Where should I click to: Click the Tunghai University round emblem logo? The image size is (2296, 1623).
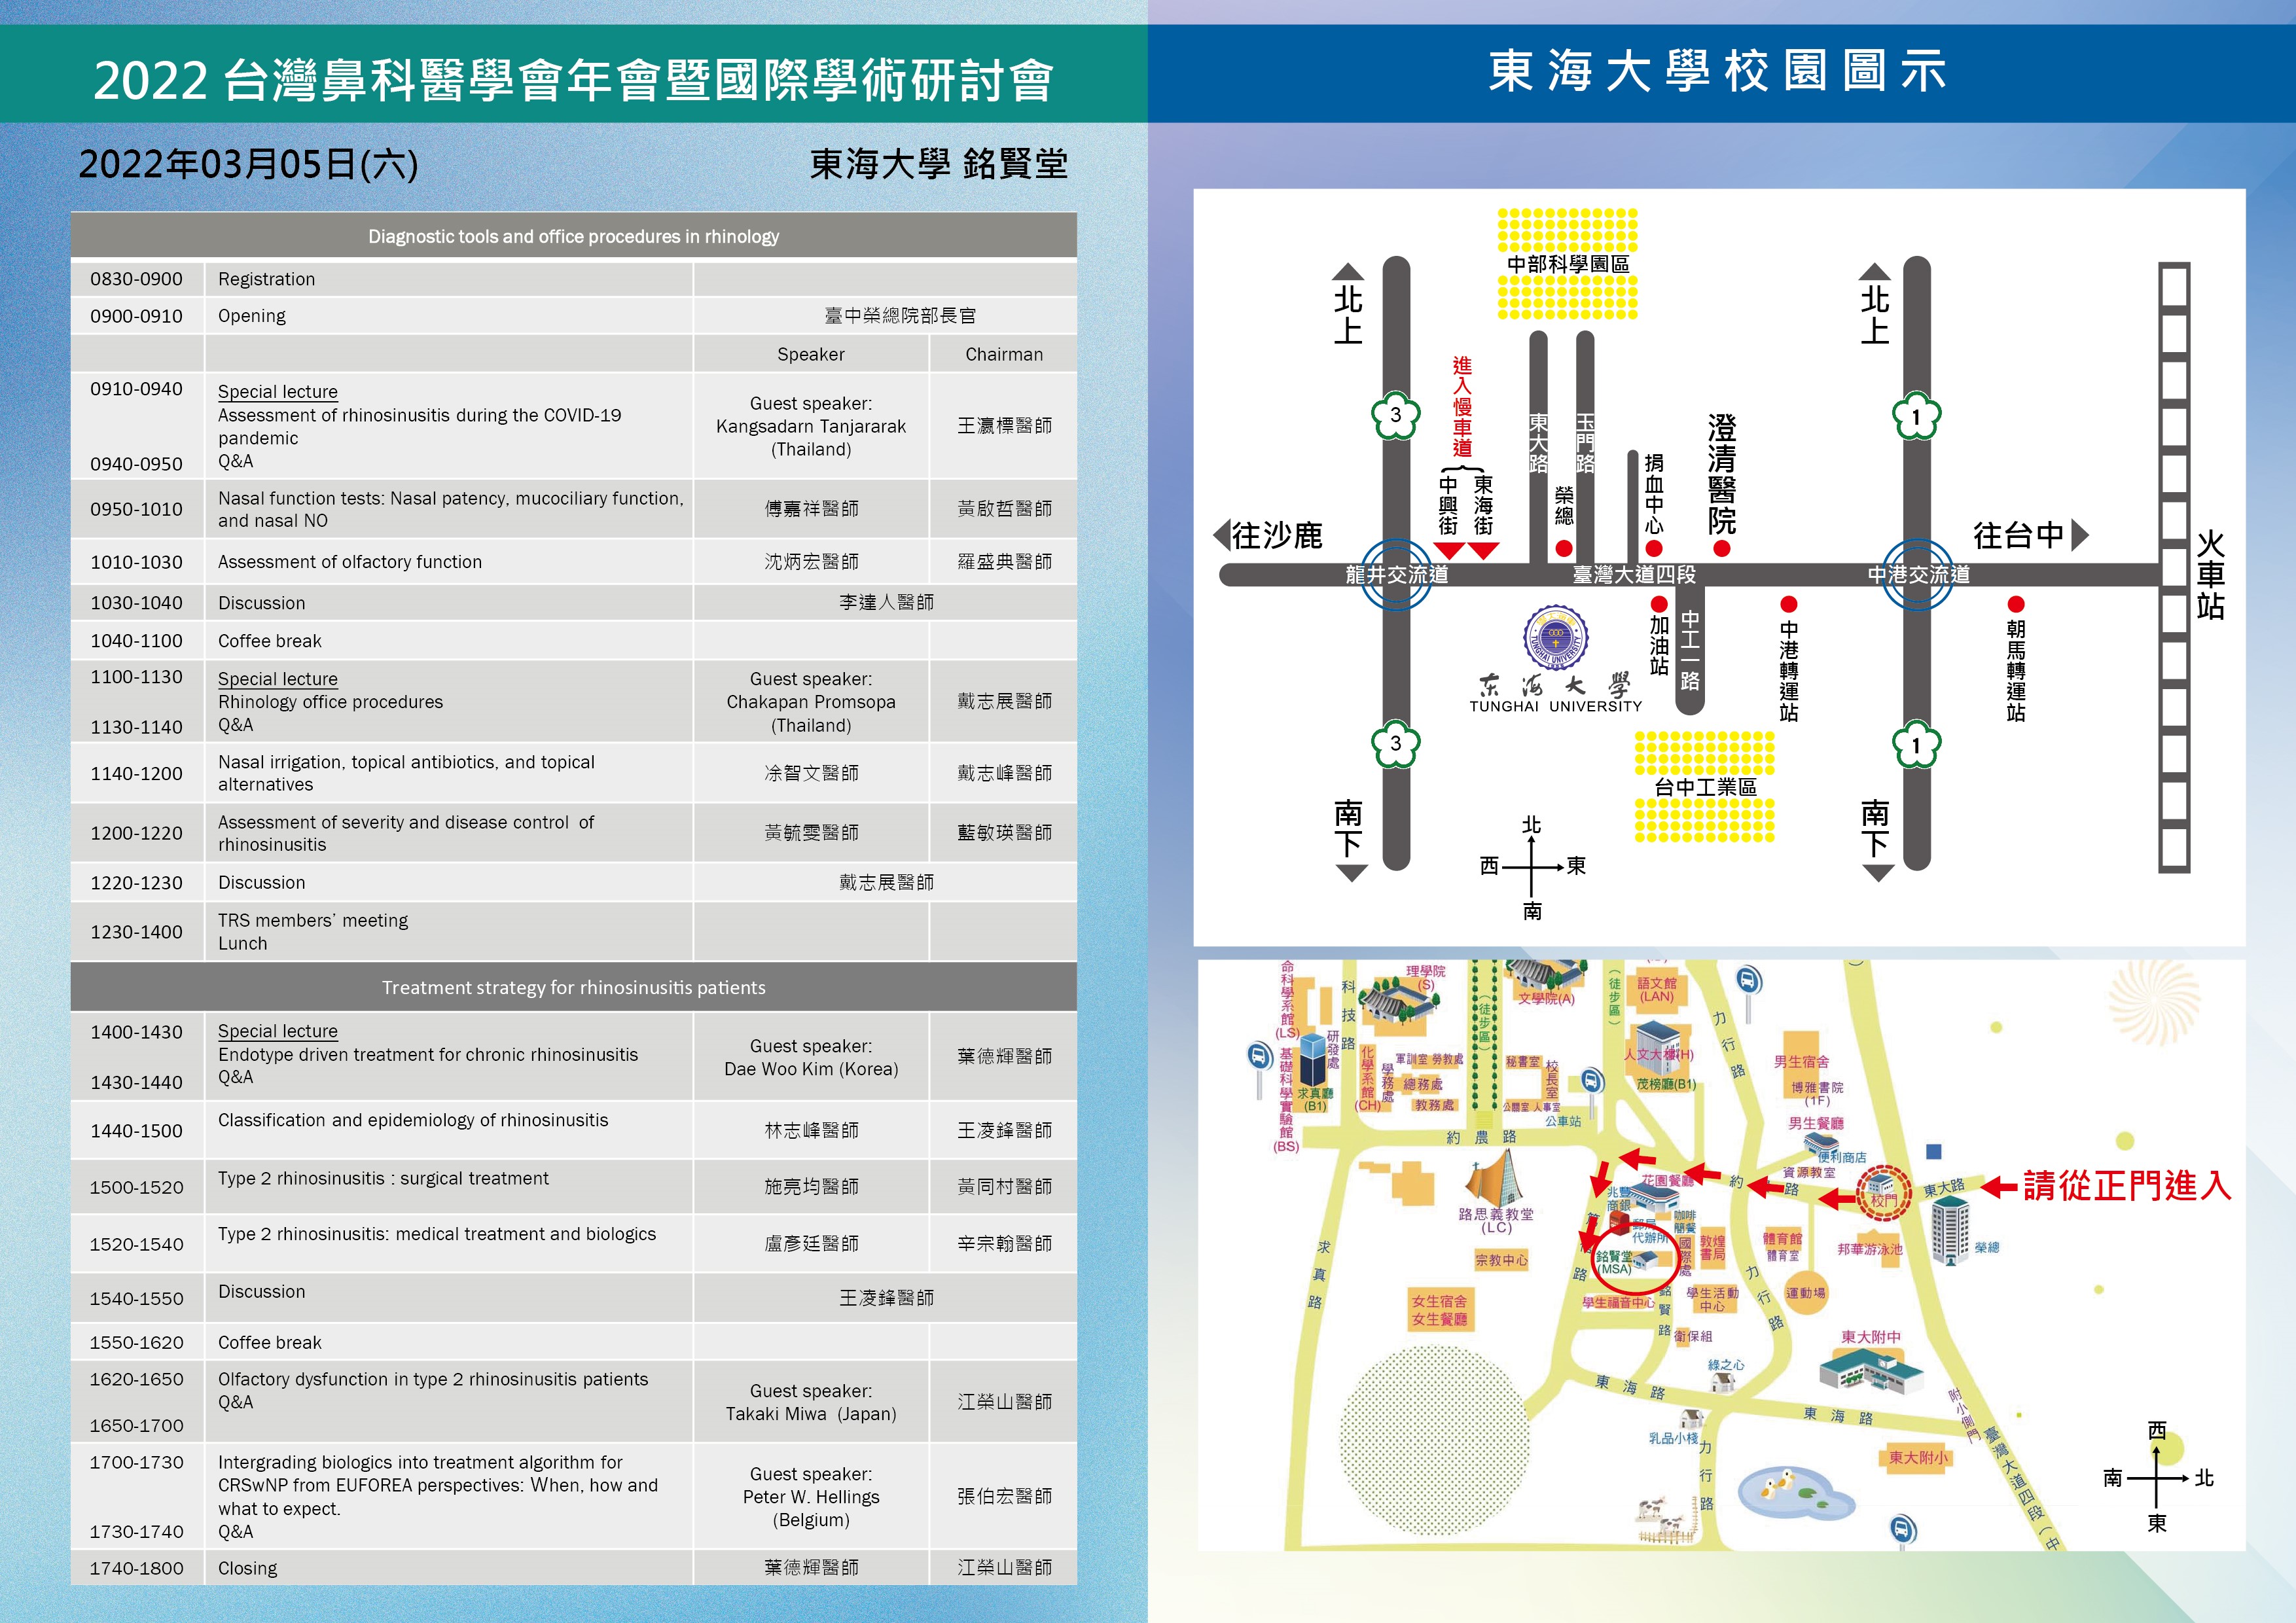pos(1556,637)
